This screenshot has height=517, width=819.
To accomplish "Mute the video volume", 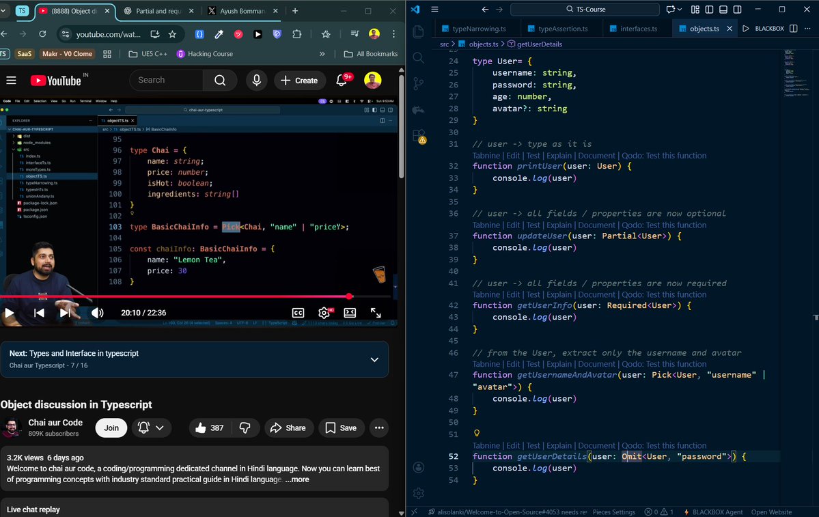I will pyautogui.click(x=97, y=312).
